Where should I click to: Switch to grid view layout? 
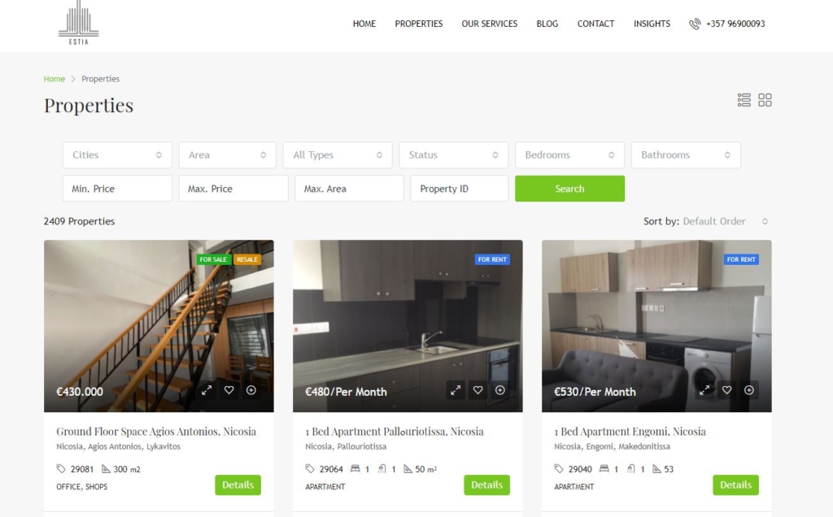(765, 100)
